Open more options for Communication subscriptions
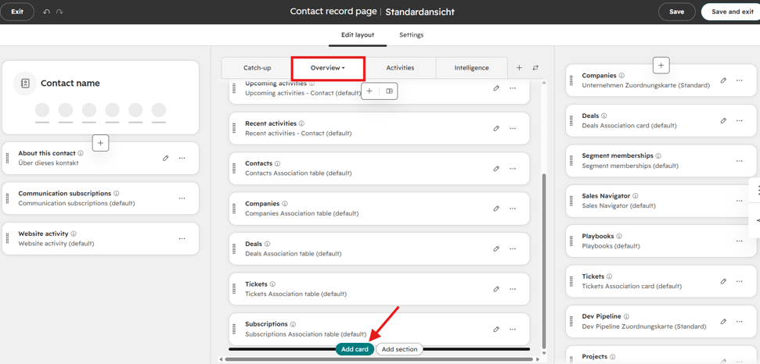 coord(182,198)
